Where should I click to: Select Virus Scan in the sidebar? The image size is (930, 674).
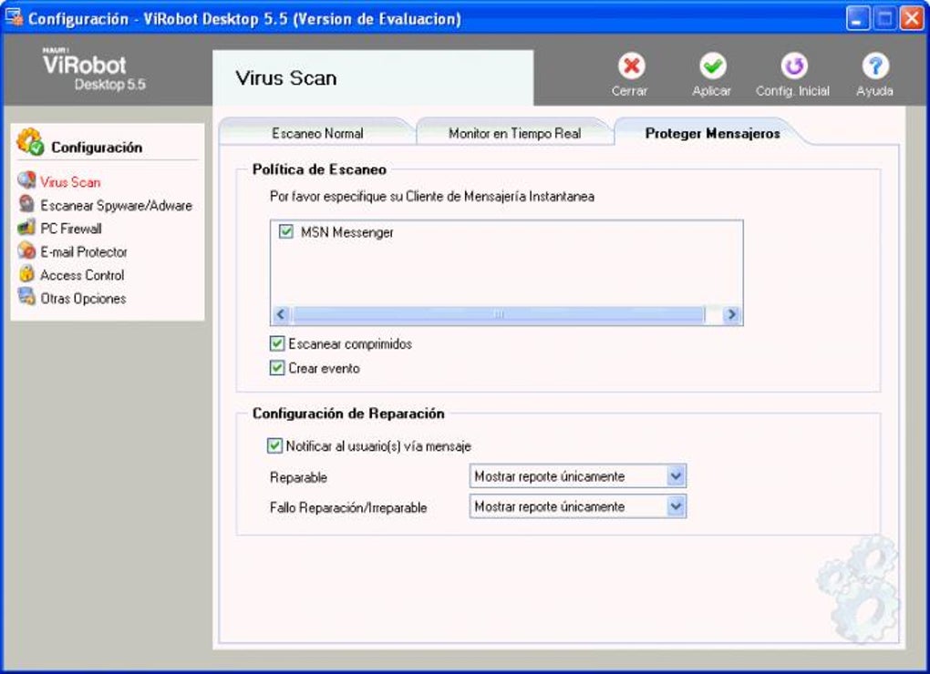tap(69, 181)
